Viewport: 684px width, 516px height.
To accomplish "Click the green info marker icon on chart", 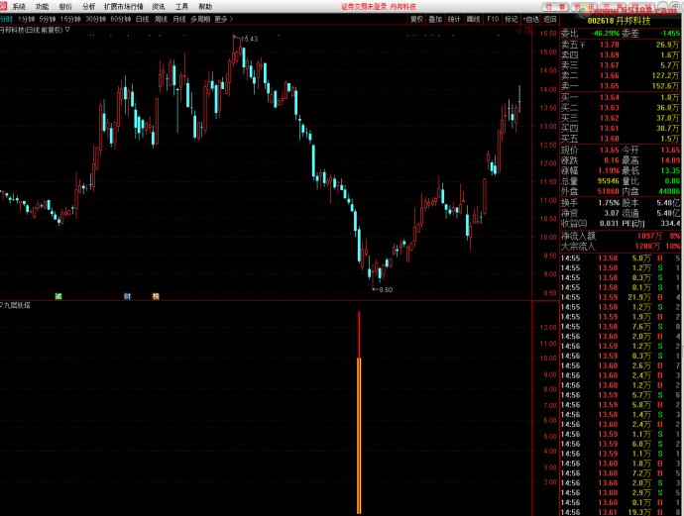I will [58, 296].
